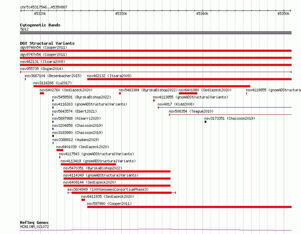Image resolution: width=301 pixels, height=234 pixels.
Task: Click the gray 5p12 cytogenetic band bar
Action: point(156,33)
